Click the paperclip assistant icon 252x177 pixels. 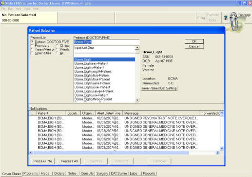pyautogui.click(x=234, y=21)
